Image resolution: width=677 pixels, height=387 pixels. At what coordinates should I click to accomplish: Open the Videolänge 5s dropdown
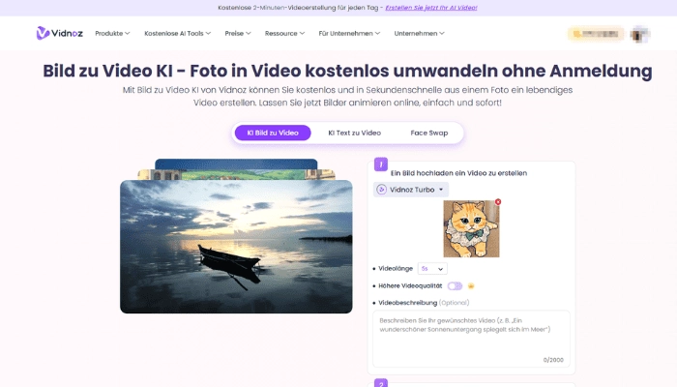pos(432,269)
